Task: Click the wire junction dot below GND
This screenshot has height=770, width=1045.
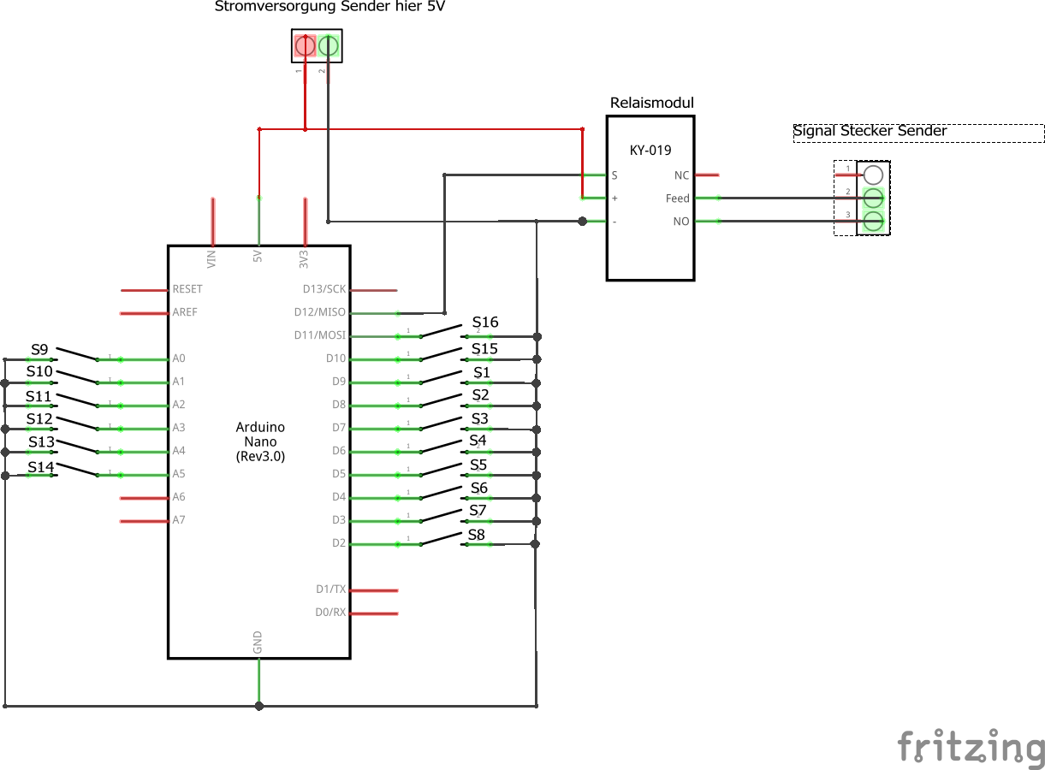Action: (x=259, y=706)
